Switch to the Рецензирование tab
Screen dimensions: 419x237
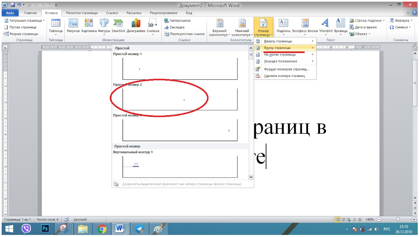click(164, 13)
